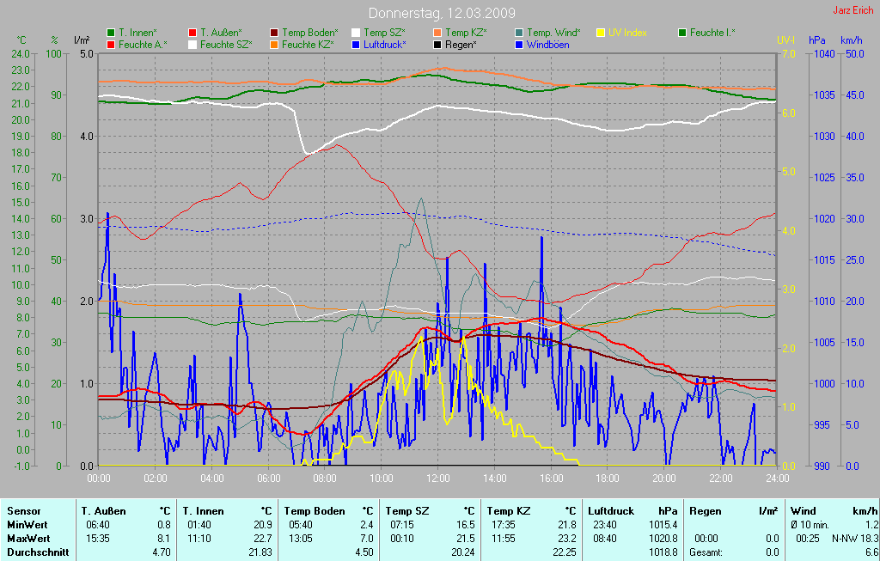Click the Temp SZ average value 20.24

point(463,552)
